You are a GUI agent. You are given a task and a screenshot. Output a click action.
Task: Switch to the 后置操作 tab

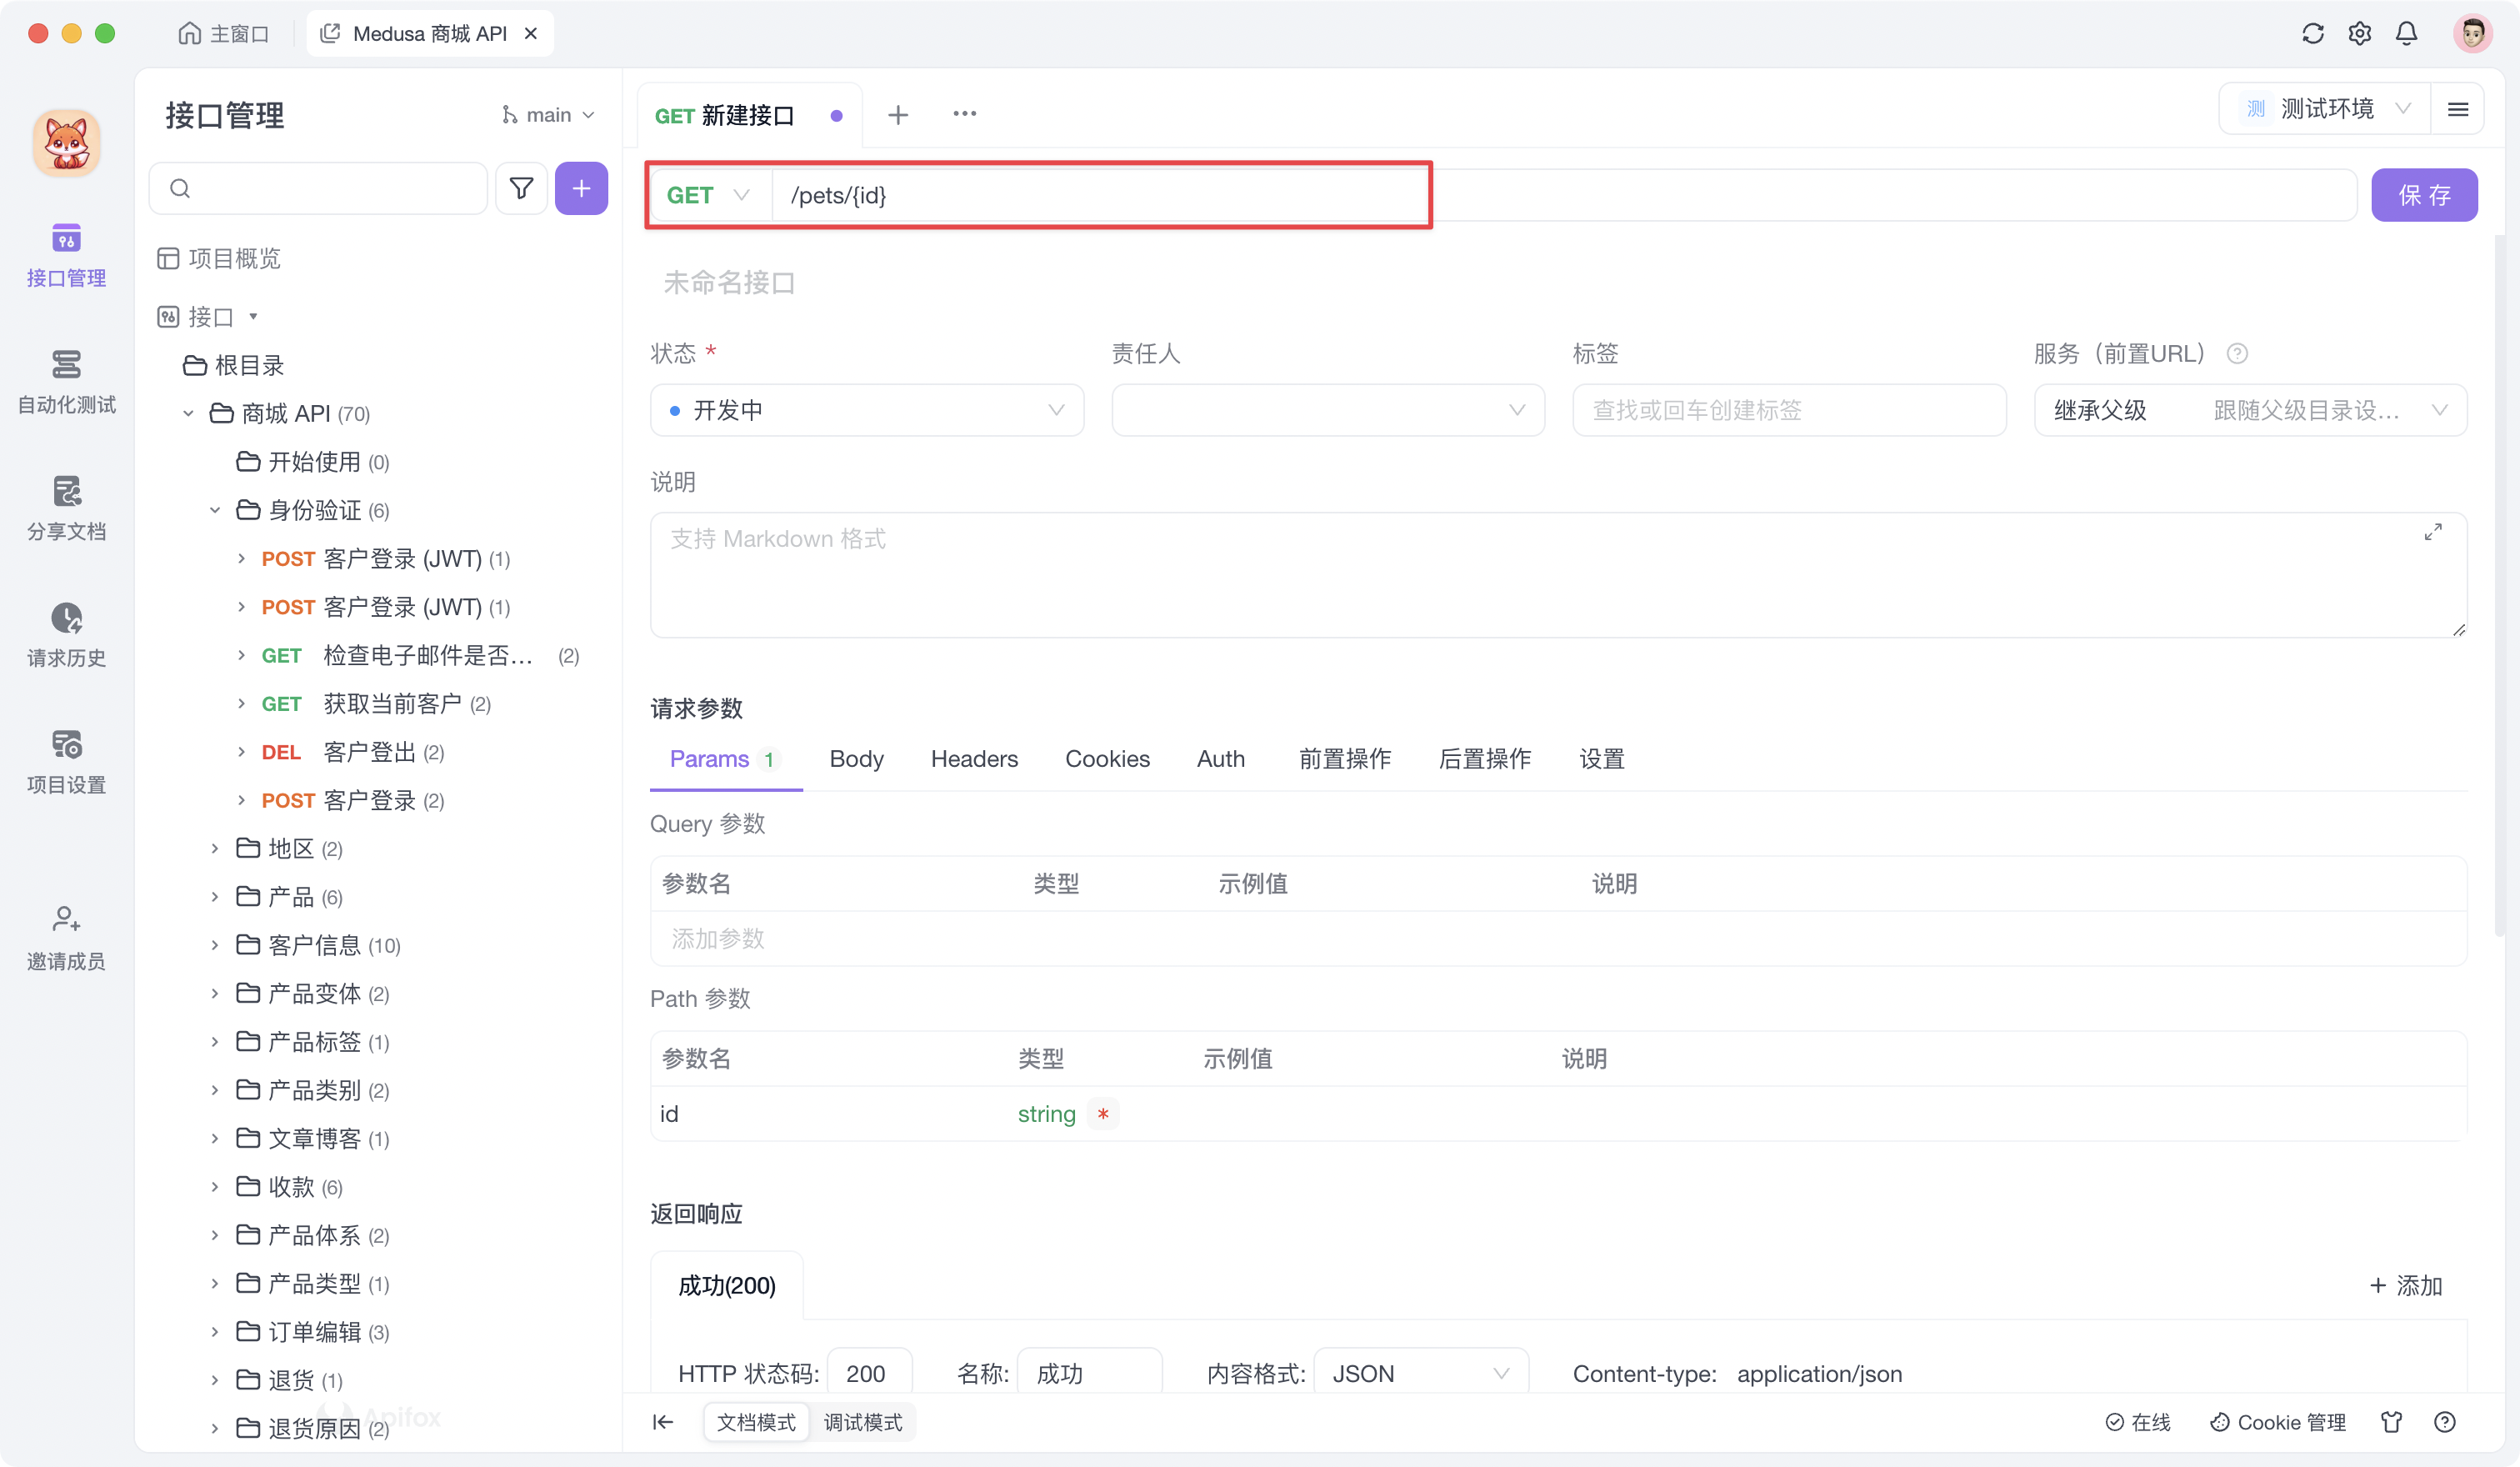pos(1484,759)
